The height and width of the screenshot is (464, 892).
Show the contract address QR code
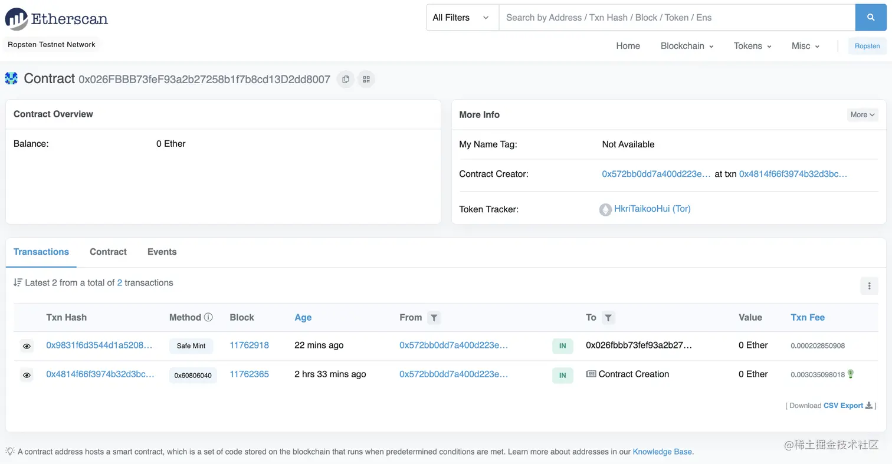366,79
